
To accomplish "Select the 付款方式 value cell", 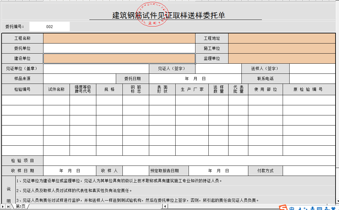I will pos(309,171).
